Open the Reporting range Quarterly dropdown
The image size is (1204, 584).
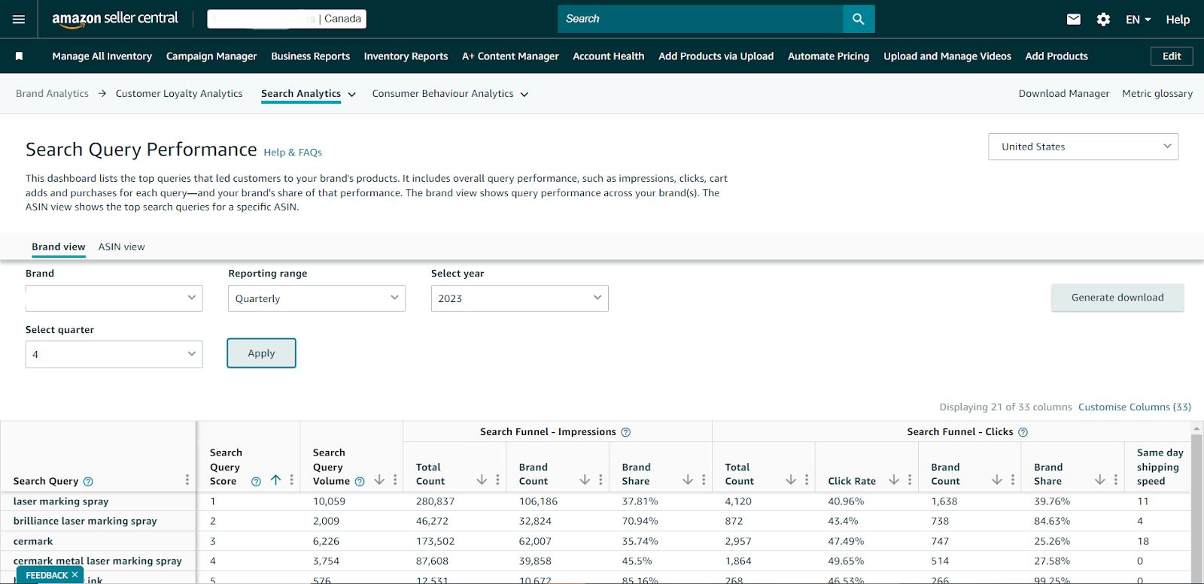click(x=317, y=298)
